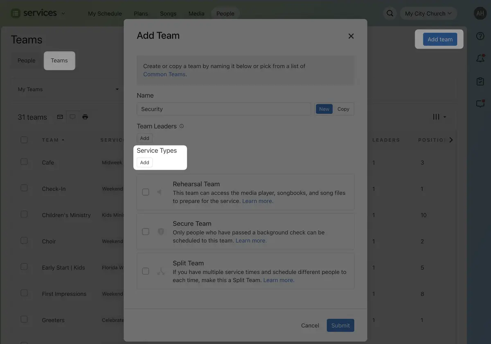The height and width of the screenshot is (344, 491).
Task: Open the Services app logo icon
Action: (16, 13)
